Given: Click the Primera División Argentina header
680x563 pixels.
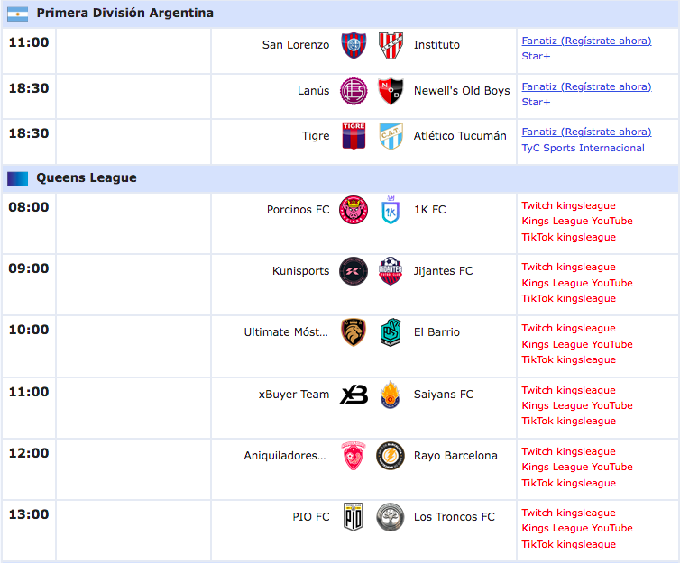Looking at the screenshot, I should 340,14.
